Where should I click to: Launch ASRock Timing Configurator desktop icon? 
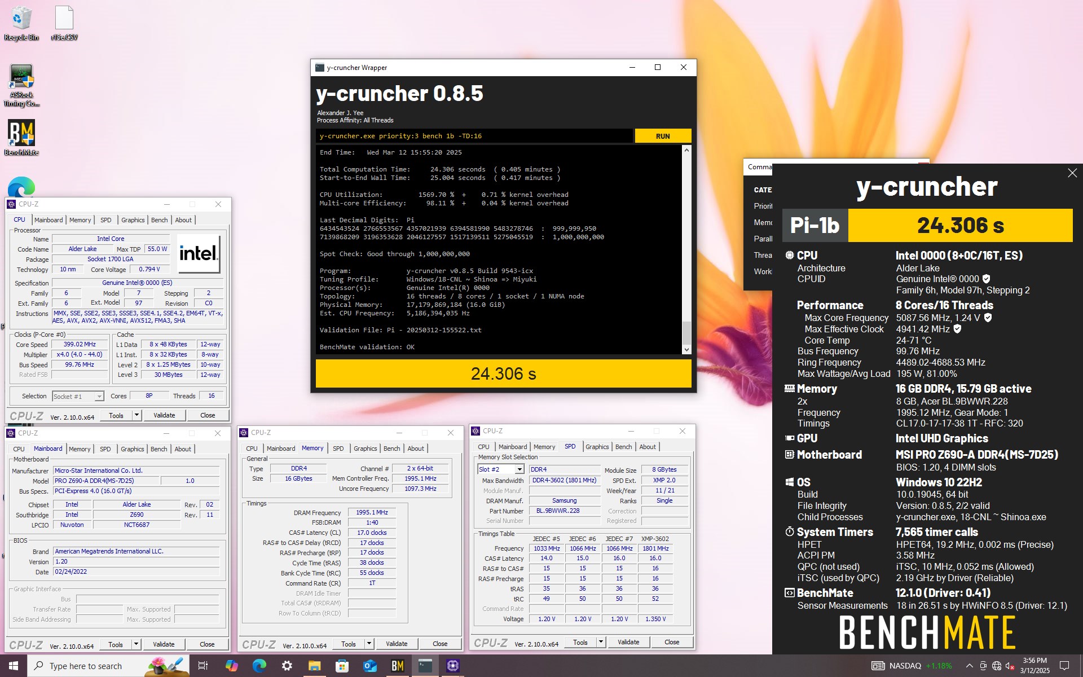(x=21, y=85)
